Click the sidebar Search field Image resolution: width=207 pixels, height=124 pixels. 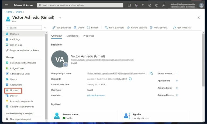(24, 28)
